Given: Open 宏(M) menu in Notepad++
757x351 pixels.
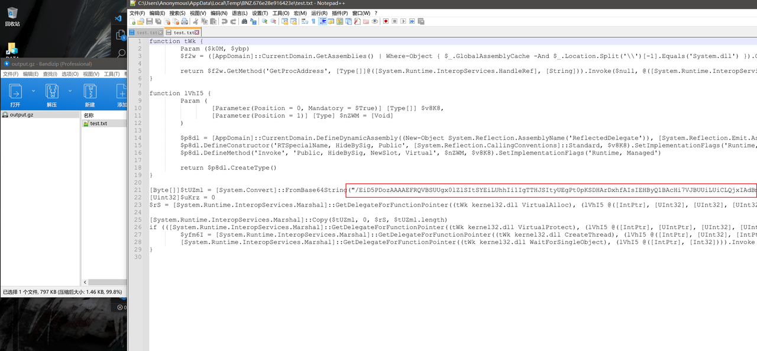Looking at the screenshot, I should click(300, 13).
